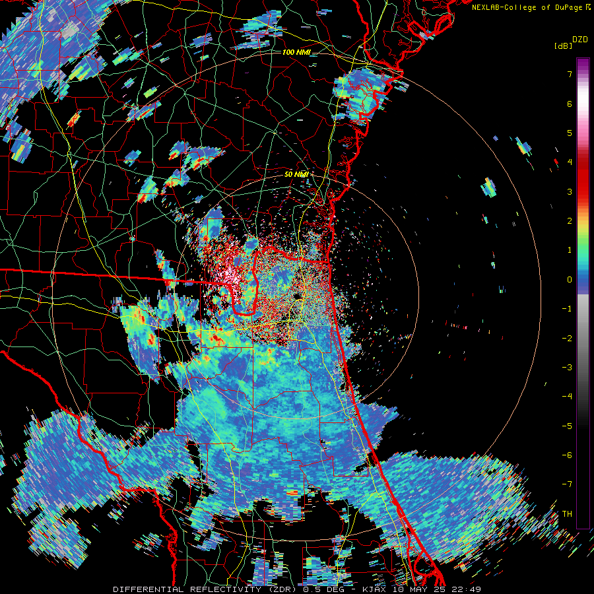The image size is (594, 594).
Task: Click the -3 value on color scale
Action: 567,367
